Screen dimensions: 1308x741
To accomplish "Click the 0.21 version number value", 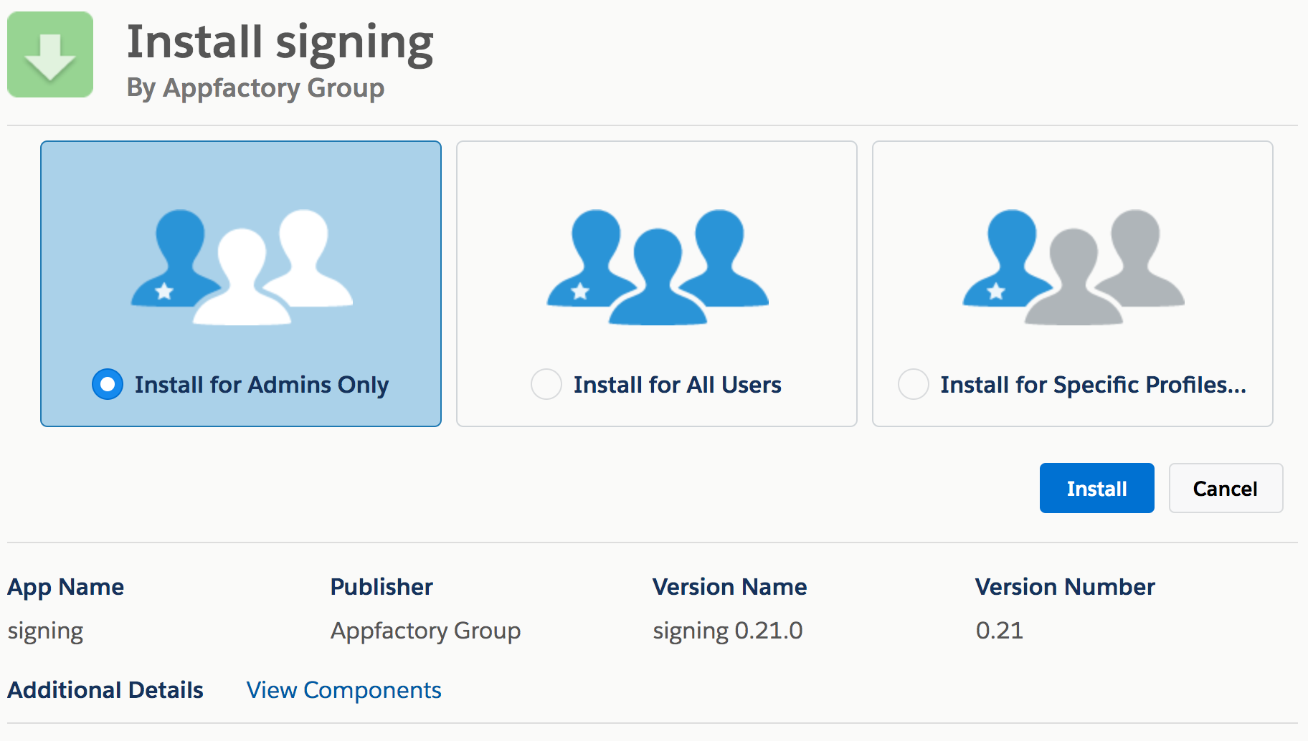I will point(999,631).
